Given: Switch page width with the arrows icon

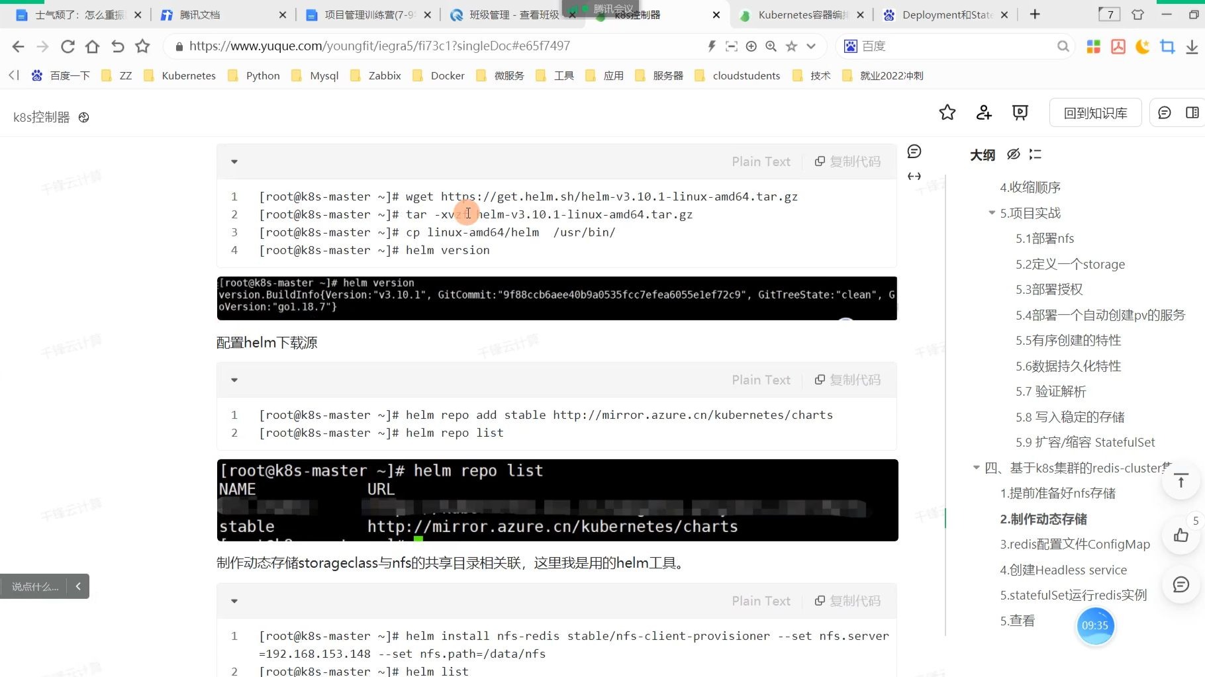Looking at the screenshot, I should 914,176.
